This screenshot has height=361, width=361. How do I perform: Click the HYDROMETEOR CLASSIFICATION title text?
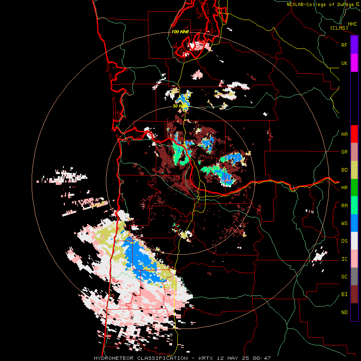[x=141, y=358]
